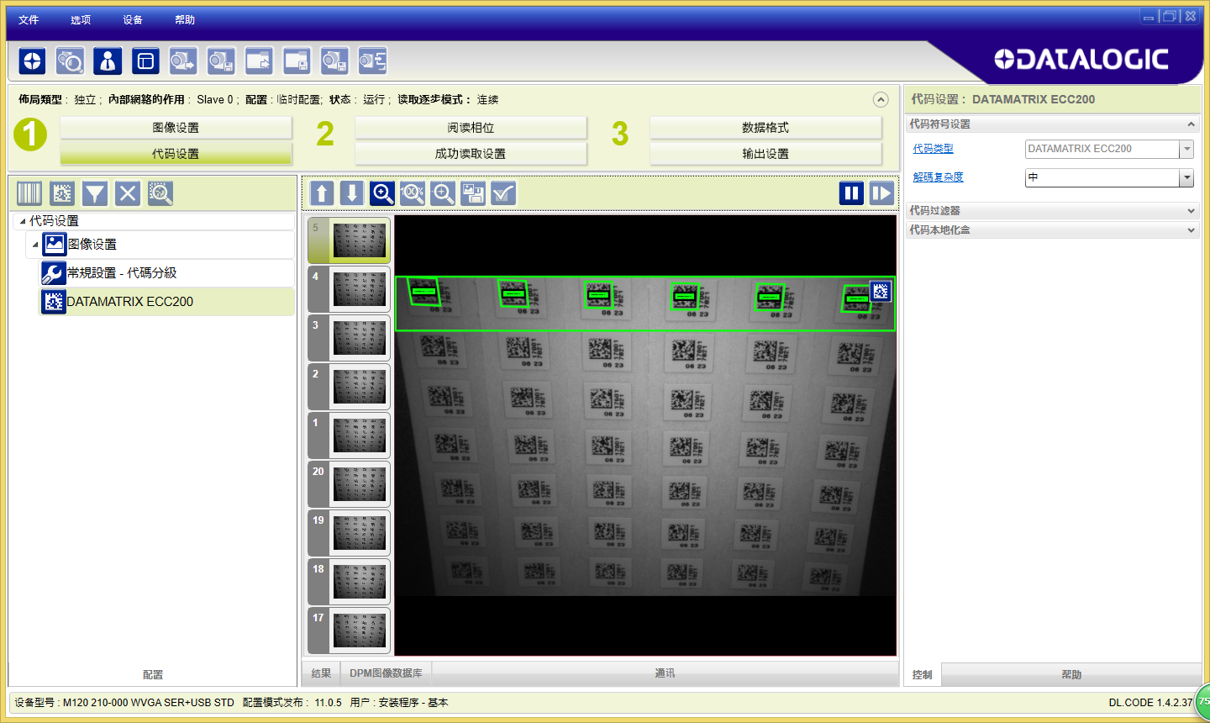
Task: Click the 阅读相位 button
Action: [x=471, y=128]
